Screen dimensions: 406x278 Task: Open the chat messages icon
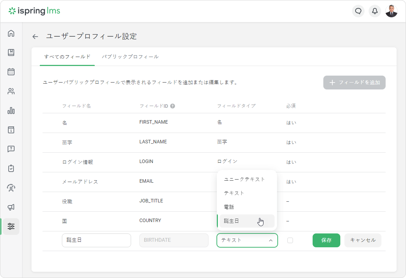(x=358, y=11)
